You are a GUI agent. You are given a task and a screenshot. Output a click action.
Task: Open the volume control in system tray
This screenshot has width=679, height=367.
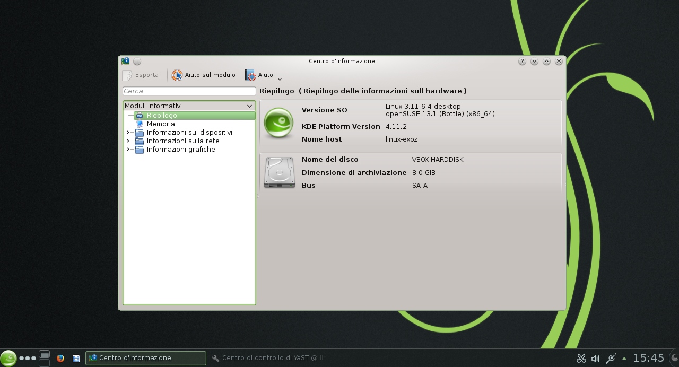tap(595, 359)
